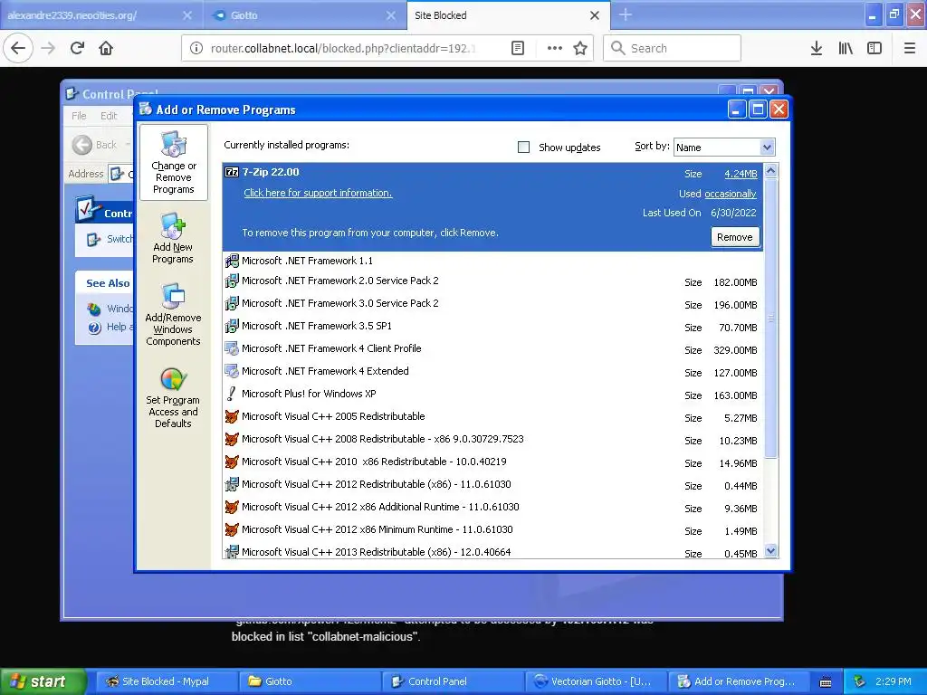Close the Giotto browser tab

click(x=391, y=15)
